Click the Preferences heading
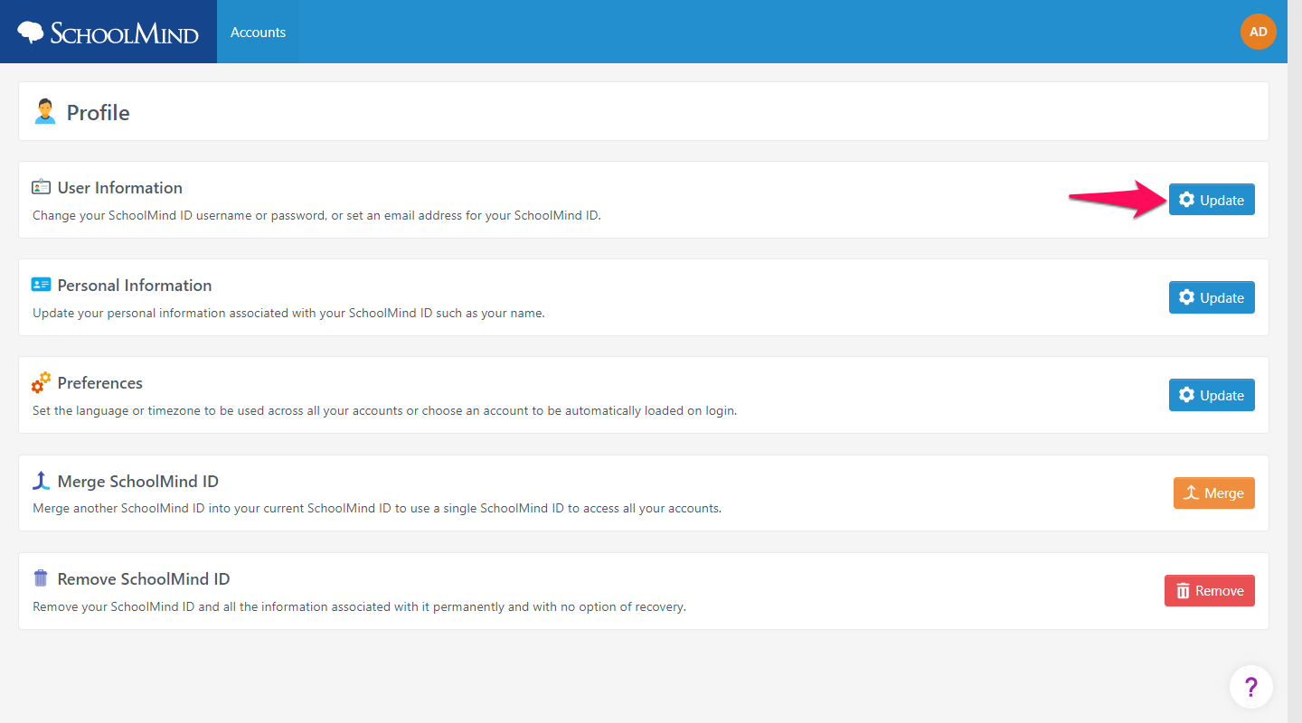Image resolution: width=1302 pixels, height=723 pixels. pyautogui.click(x=100, y=383)
